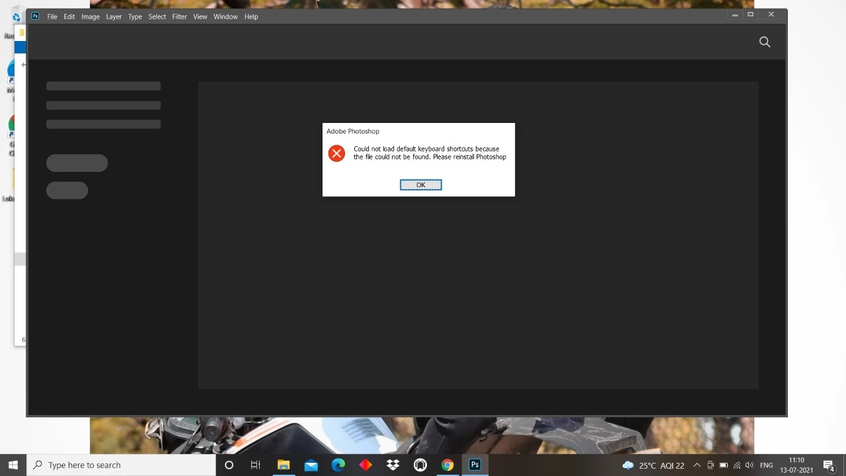Maximize the Photoshop window
Screen dimensions: 846x476
[751, 15]
